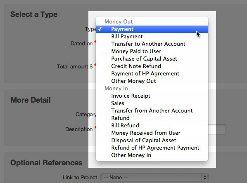
Task: Choose Bill Refund
Action: [x=152, y=126]
